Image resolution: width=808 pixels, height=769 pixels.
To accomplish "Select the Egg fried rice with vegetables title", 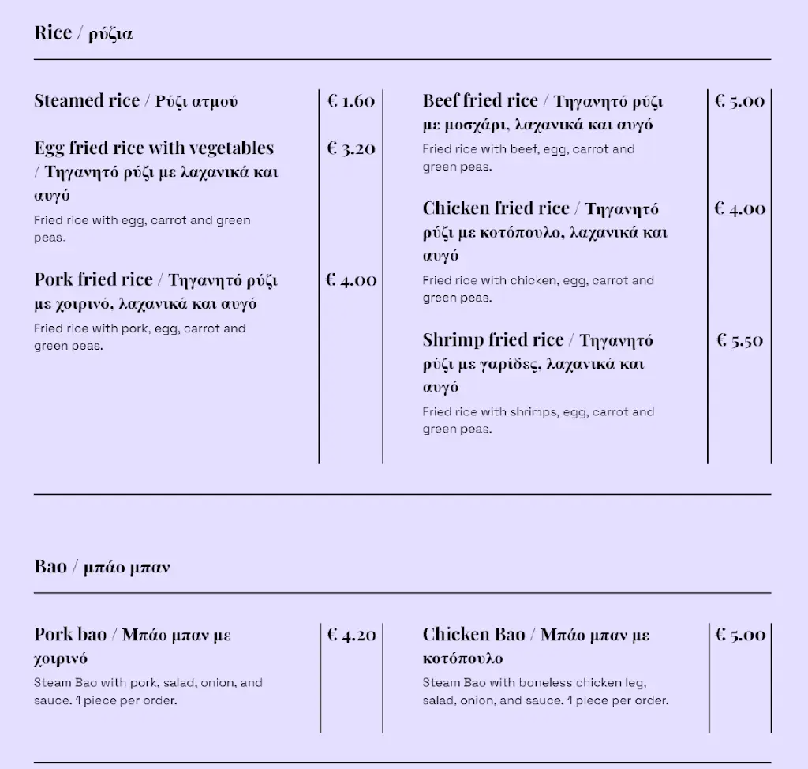I will tap(154, 148).
